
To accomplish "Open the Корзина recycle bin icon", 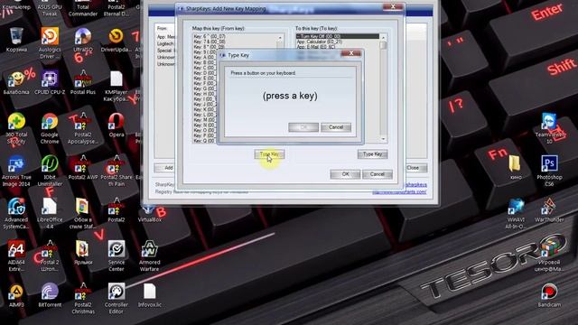I will (x=16, y=37).
